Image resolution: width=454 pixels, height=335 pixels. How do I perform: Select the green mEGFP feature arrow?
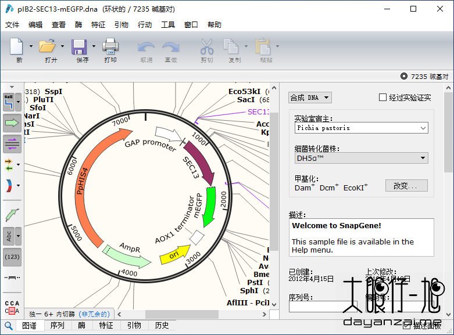click(209, 207)
